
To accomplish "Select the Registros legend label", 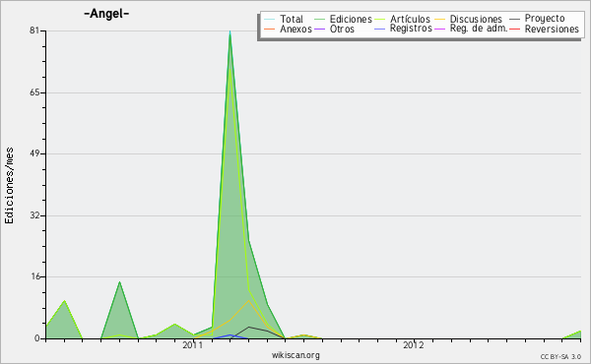I will (x=411, y=29).
